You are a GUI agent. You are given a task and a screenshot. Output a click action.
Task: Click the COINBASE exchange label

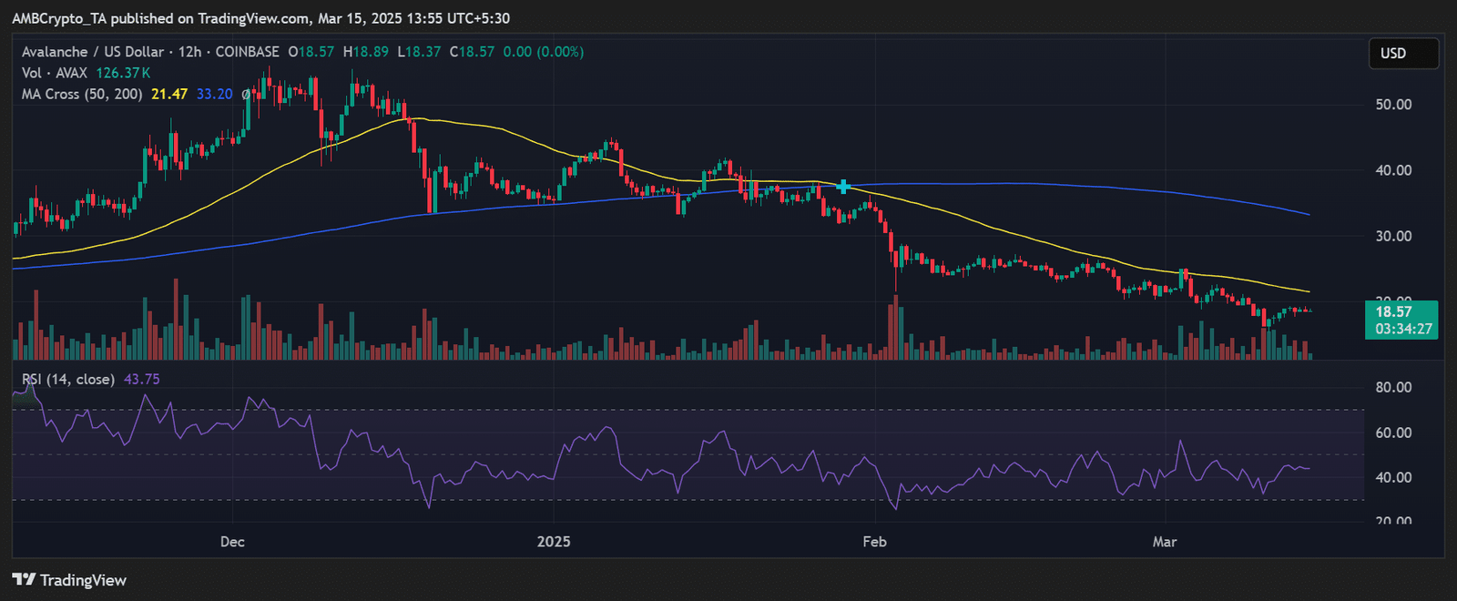click(x=247, y=52)
